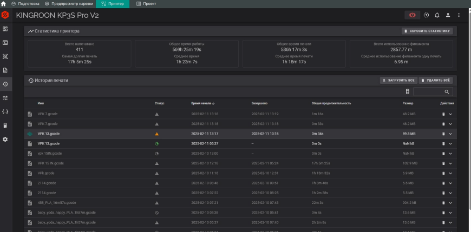
Task: Delete the VPK 15 IN.gcode history entry
Action: [x=443, y=163]
